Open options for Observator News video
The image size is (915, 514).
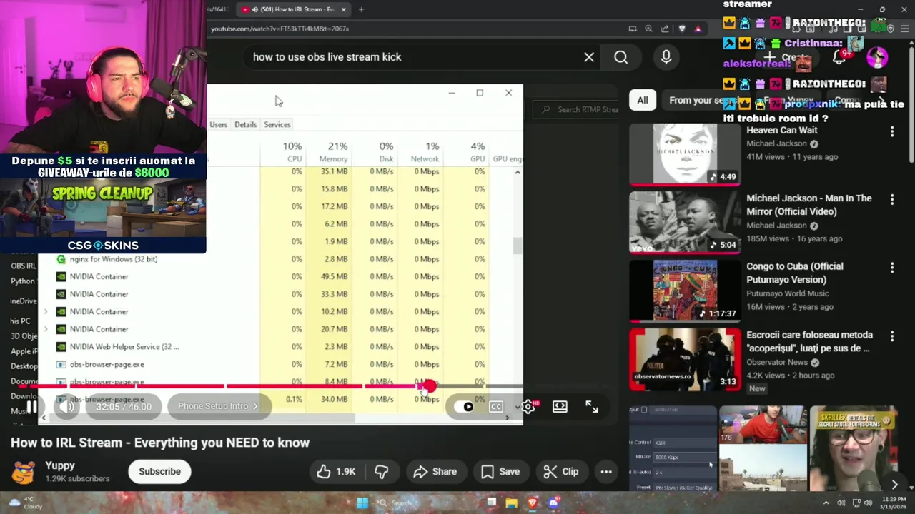tap(892, 336)
